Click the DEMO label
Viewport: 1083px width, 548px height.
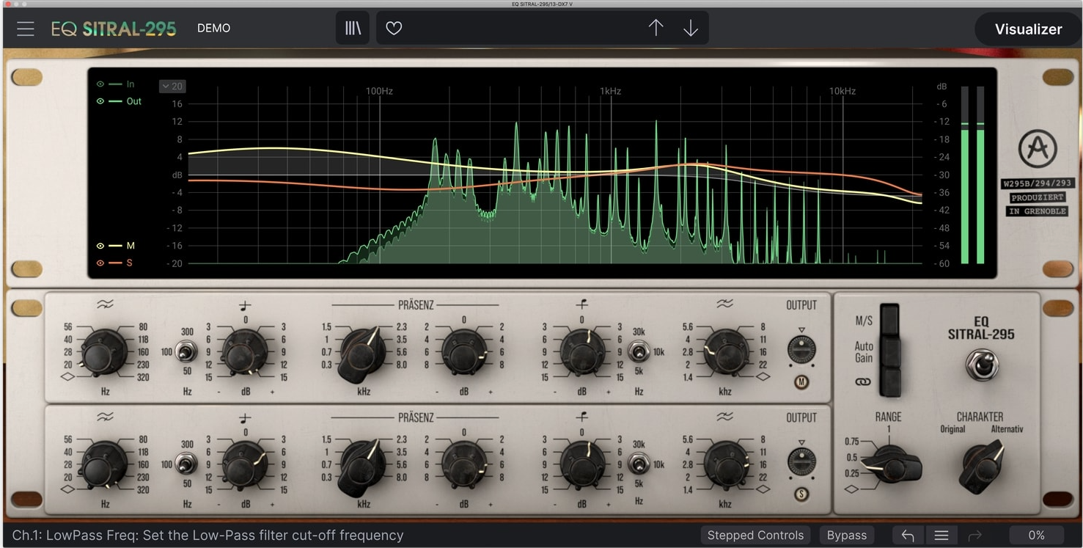(x=213, y=29)
